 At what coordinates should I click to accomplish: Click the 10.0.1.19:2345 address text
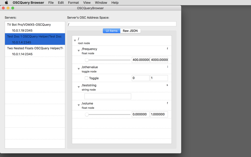(x=22, y=30)
